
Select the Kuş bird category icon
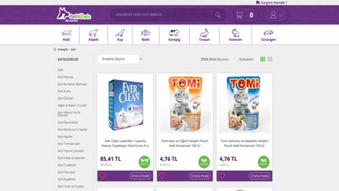[120, 33]
